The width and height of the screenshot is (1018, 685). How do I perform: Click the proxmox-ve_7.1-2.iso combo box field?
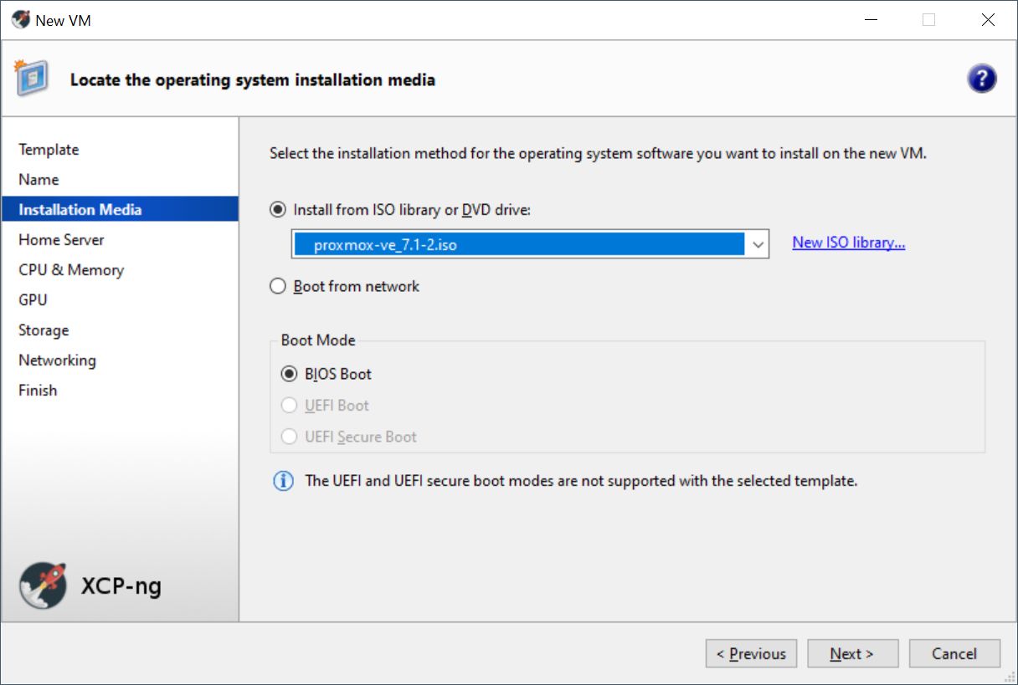point(519,245)
